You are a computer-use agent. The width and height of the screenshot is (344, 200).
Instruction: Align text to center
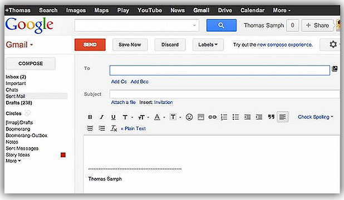click(x=90, y=128)
